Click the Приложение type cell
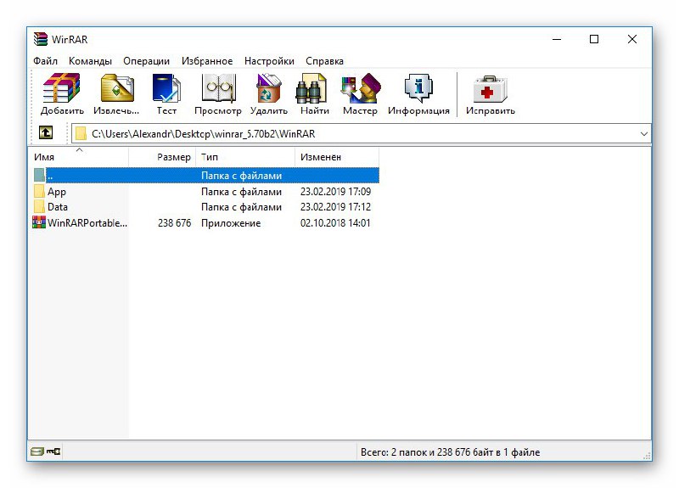This screenshot has width=679, height=488. pyautogui.click(x=231, y=223)
